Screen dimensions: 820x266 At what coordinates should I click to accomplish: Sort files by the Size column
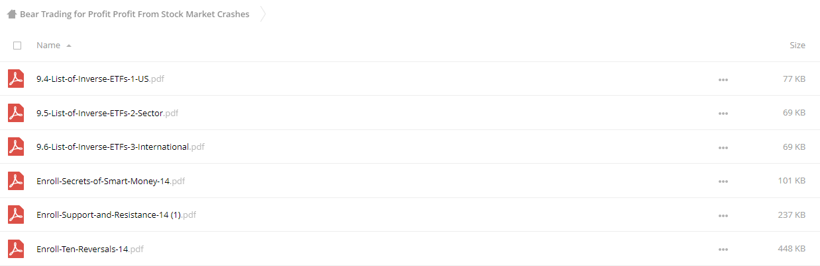click(797, 46)
